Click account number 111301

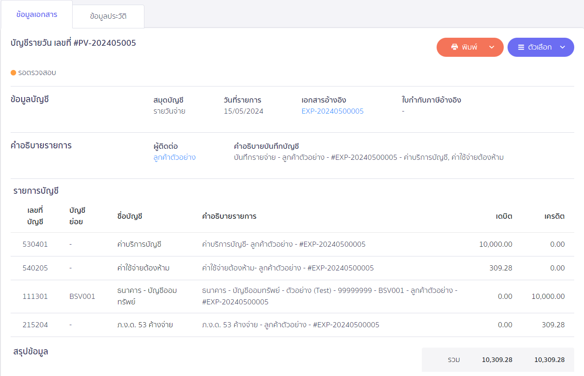click(x=35, y=296)
